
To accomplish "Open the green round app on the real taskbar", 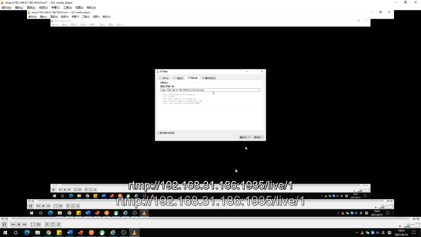I will [x=102, y=233].
